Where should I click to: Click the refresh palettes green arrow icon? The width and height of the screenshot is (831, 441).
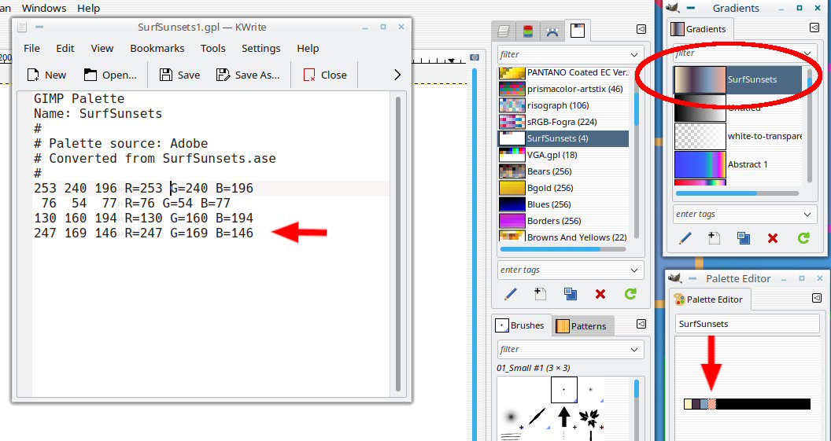pyautogui.click(x=630, y=294)
